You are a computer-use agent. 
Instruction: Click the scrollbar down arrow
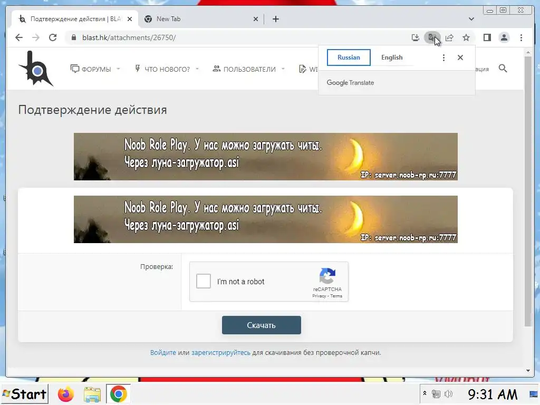(x=528, y=371)
